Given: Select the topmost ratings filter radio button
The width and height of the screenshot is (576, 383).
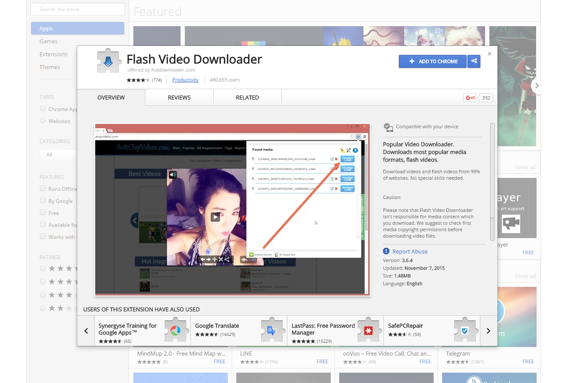Looking at the screenshot, I should pyautogui.click(x=42, y=268).
